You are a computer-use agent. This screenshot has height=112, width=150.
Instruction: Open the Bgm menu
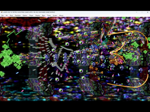pyautogui.click(x=43, y=15)
